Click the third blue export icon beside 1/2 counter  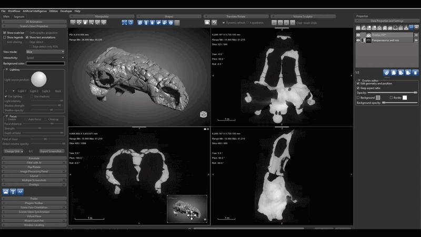(401, 73)
